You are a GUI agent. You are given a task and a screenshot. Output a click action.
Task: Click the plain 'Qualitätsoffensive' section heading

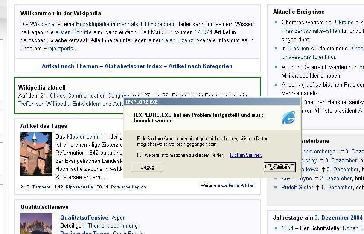tap(44, 207)
